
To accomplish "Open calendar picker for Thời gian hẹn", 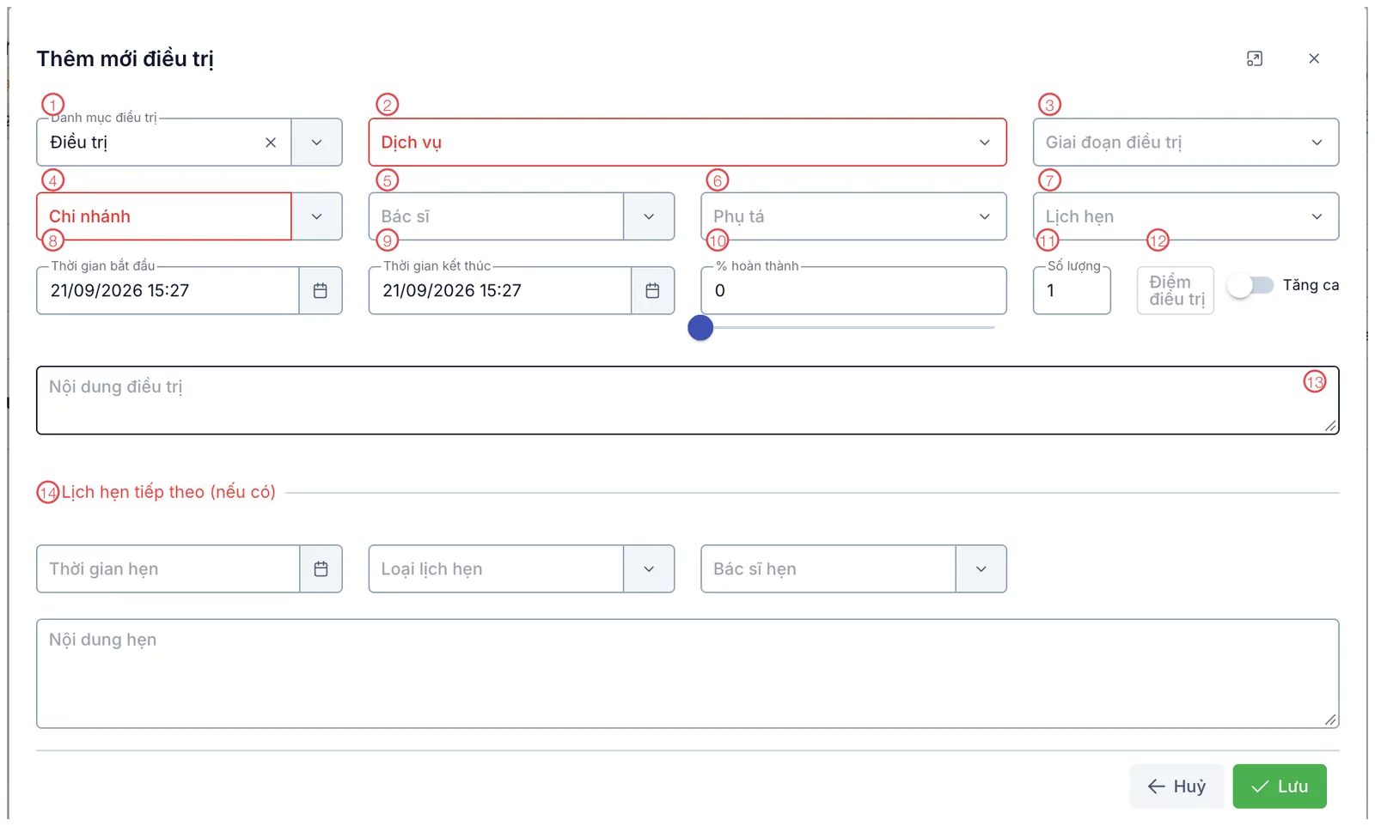I will [x=321, y=569].
